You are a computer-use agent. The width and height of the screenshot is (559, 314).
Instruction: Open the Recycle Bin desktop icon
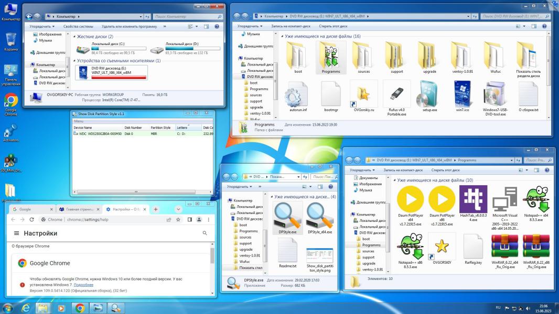10,42
